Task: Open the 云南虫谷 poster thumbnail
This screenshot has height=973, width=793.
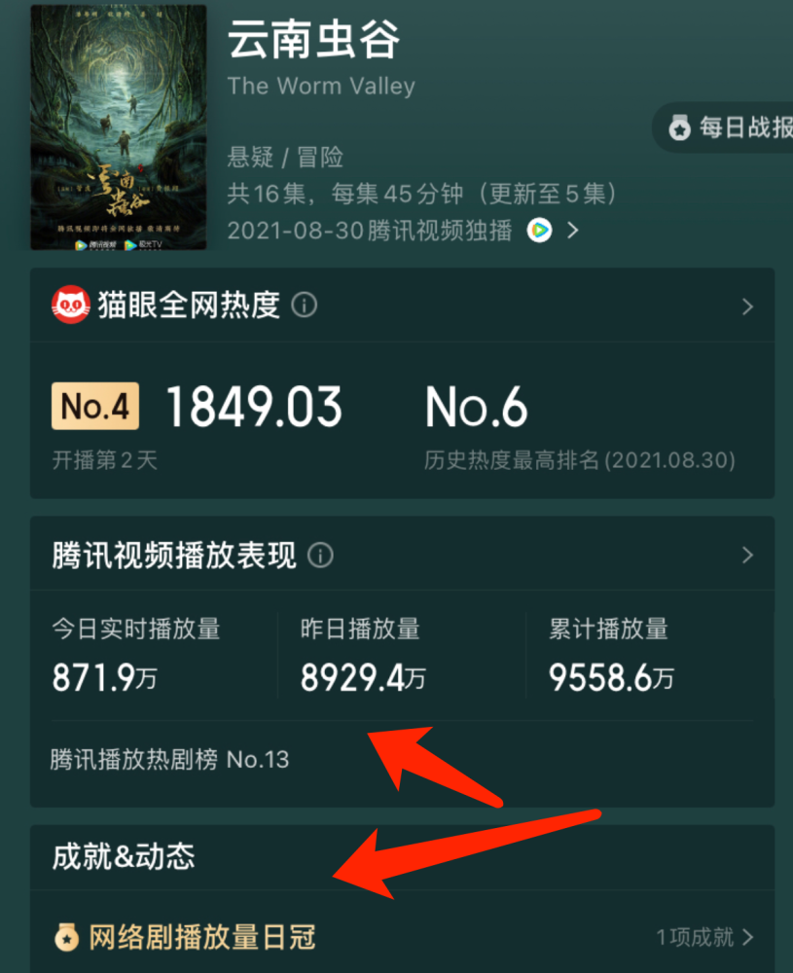Action: pos(119,127)
